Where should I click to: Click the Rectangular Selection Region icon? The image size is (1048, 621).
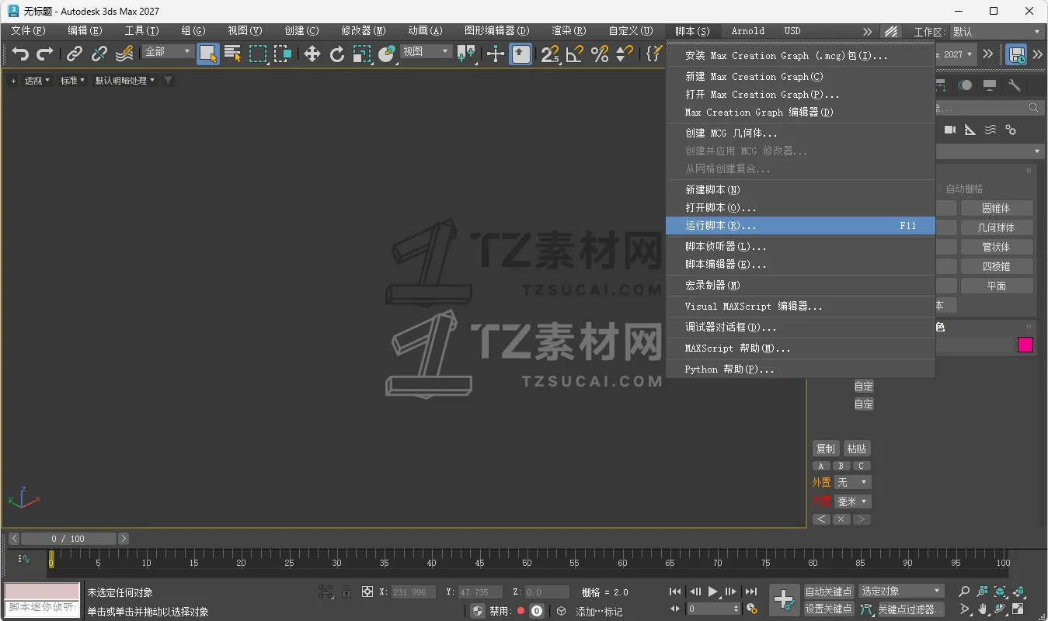pyautogui.click(x=258, y=54)
